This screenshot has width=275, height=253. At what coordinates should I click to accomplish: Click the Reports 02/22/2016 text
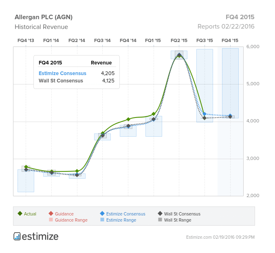(x=226, y=27)
